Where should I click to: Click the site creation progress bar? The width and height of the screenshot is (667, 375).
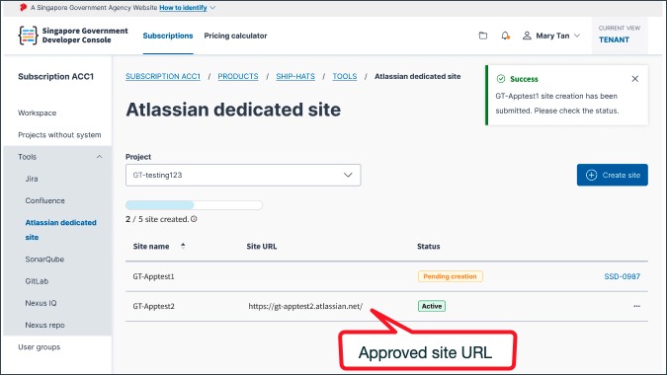point(194,205)
